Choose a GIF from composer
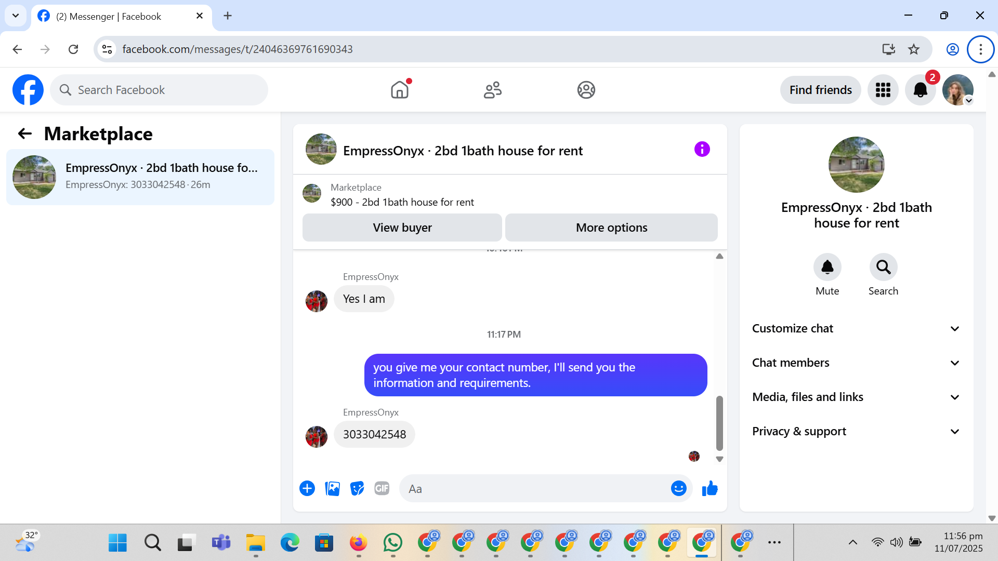This screenshot has height=561, width=998. pos(382,489)
